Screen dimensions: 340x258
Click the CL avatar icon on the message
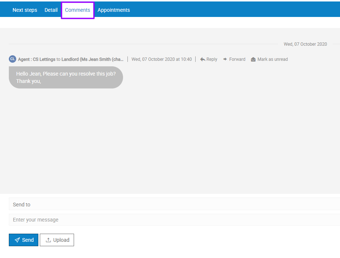[x=13, y=59]
